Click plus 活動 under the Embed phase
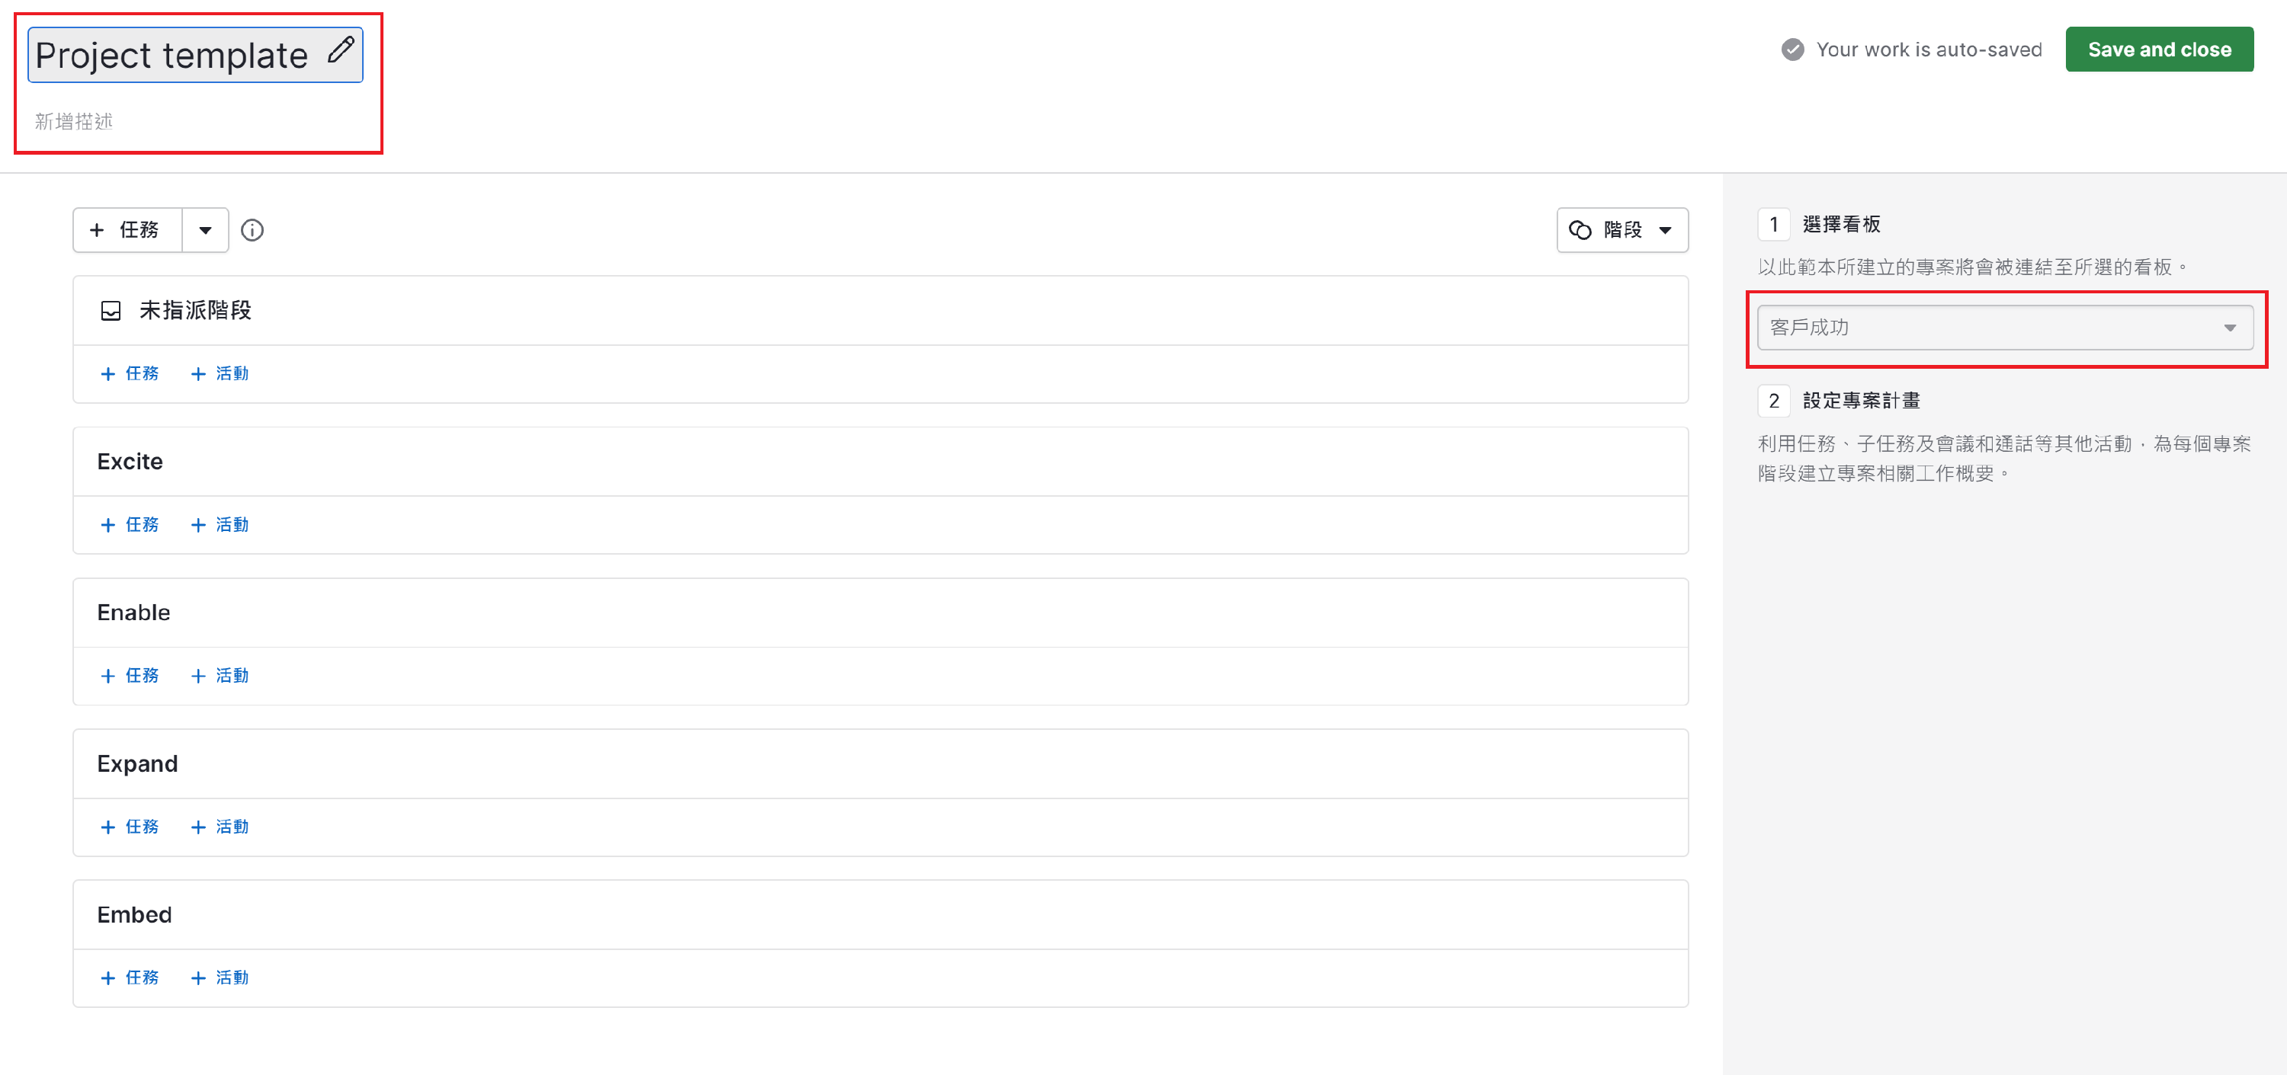Viewport: 2287px width, 1075px height. point(220,977)
